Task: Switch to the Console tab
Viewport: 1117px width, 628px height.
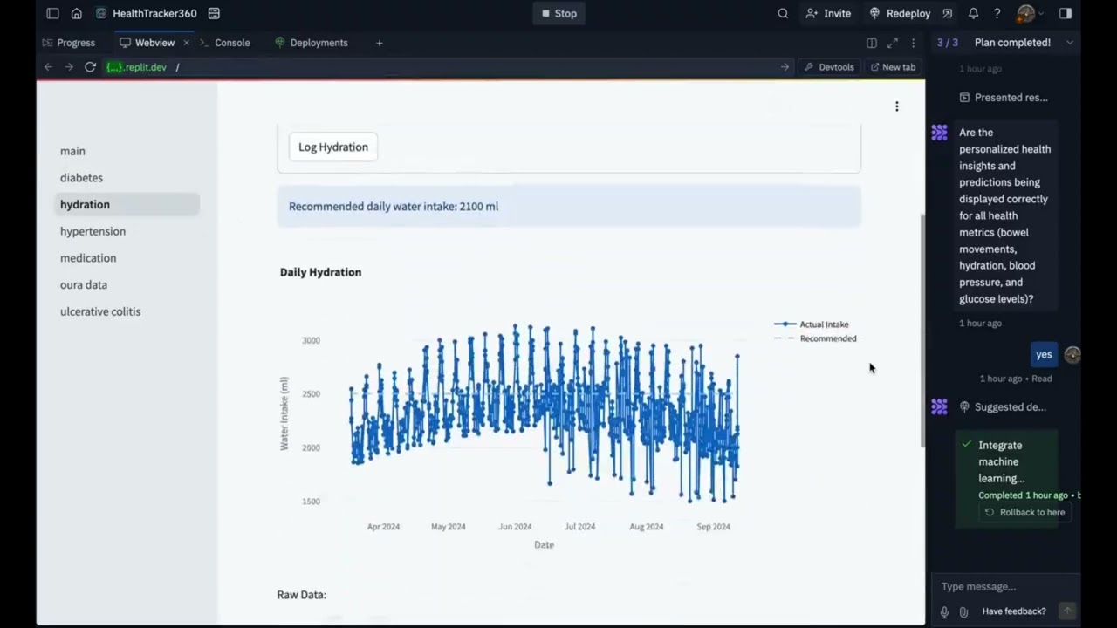Action: [224, 43]
